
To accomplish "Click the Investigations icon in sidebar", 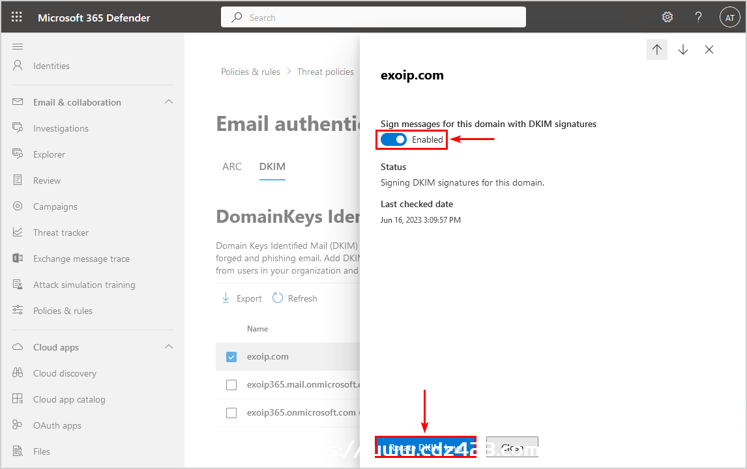I will (x=18, y=128).
